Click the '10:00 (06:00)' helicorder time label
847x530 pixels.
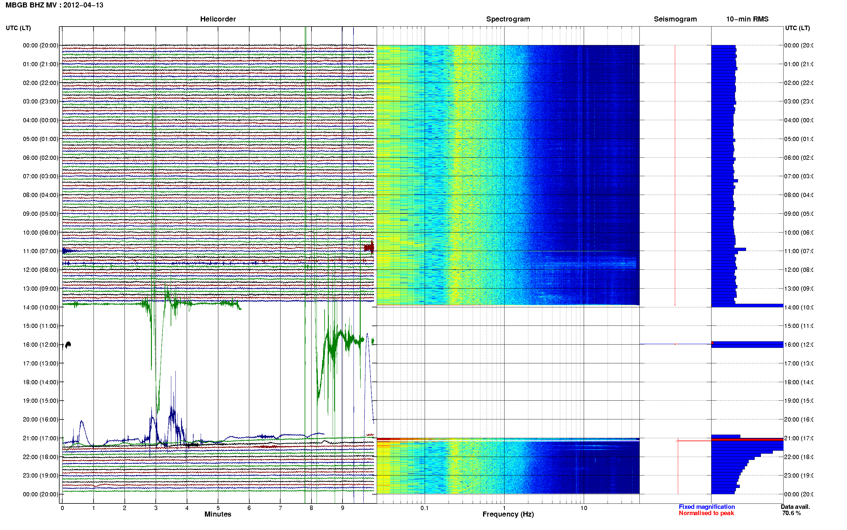(41, 233)
